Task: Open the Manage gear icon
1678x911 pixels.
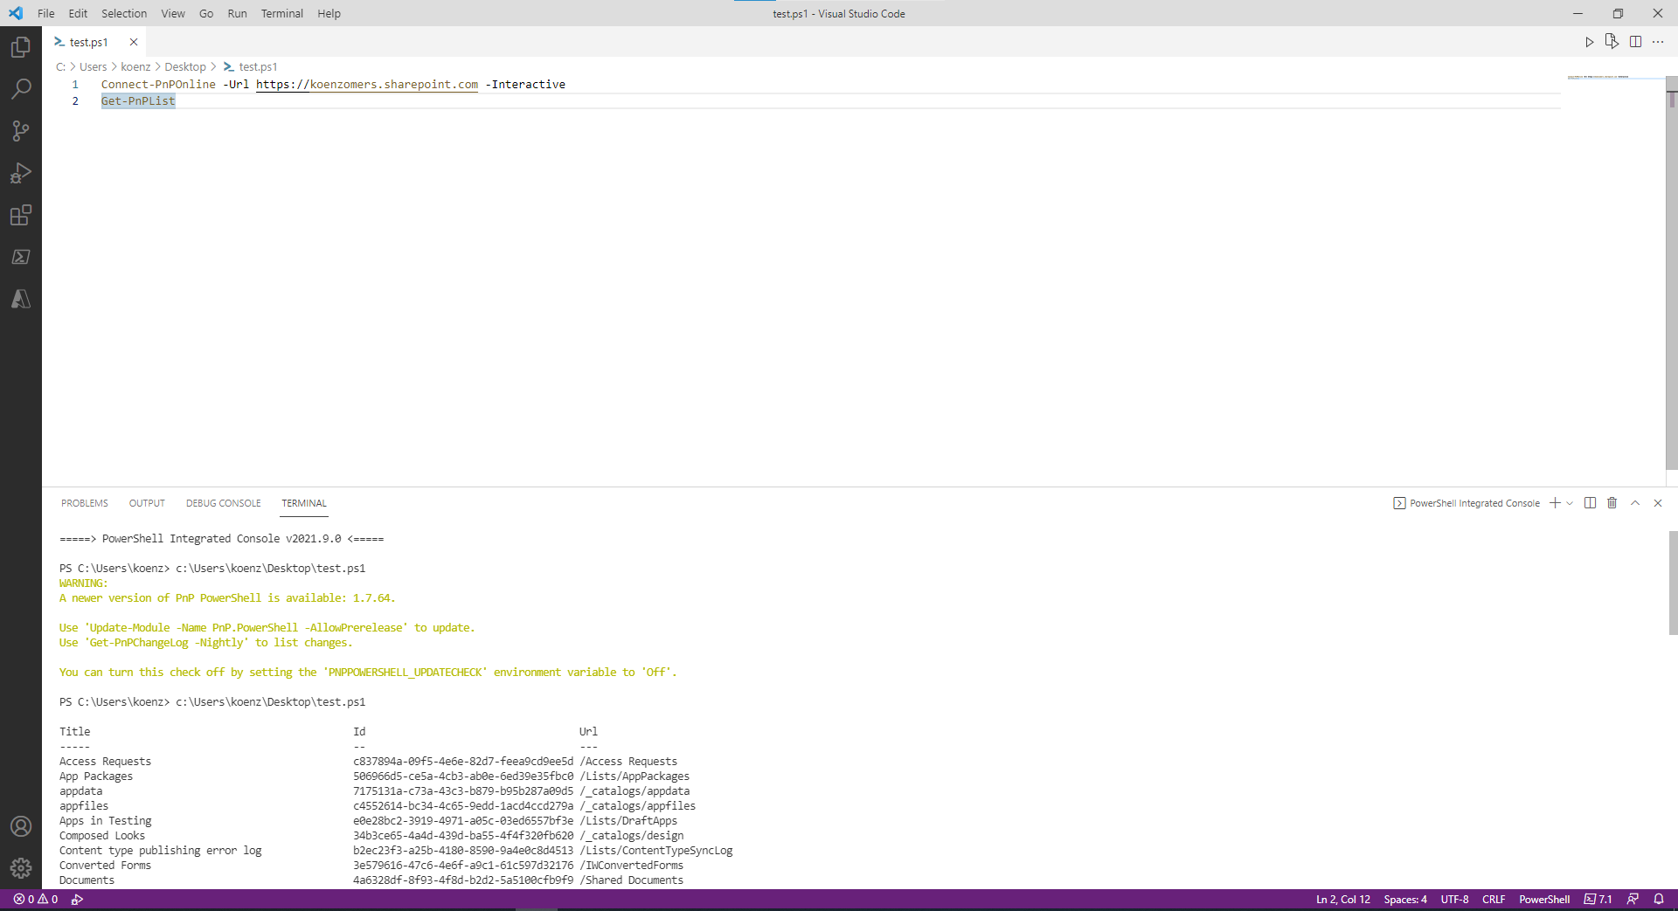Action: pos(21,868)
